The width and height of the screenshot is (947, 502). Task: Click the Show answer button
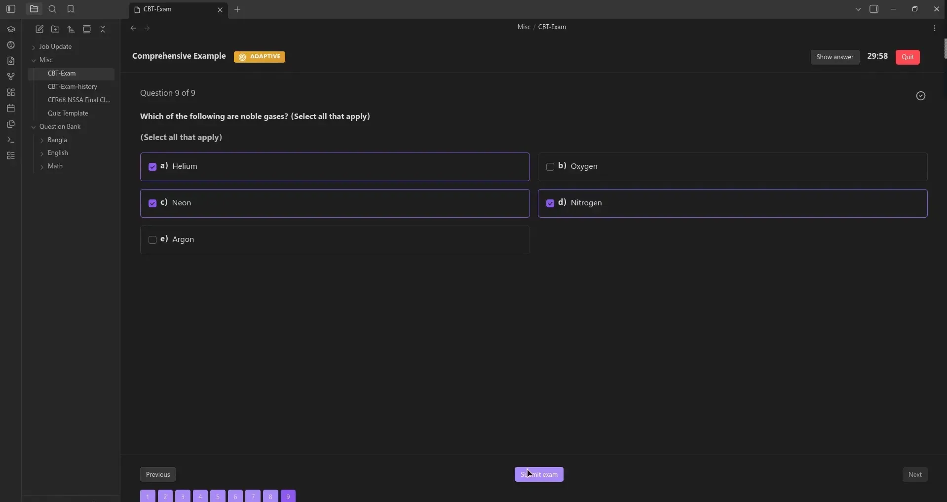(x=835, y=57)
